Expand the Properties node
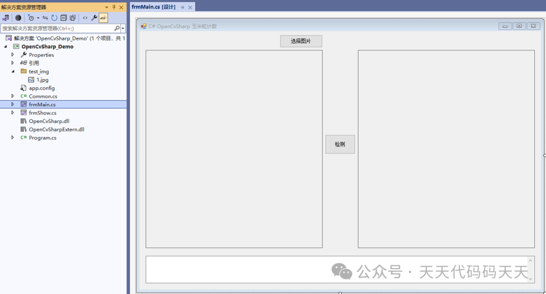 click(x=13, y=54)
